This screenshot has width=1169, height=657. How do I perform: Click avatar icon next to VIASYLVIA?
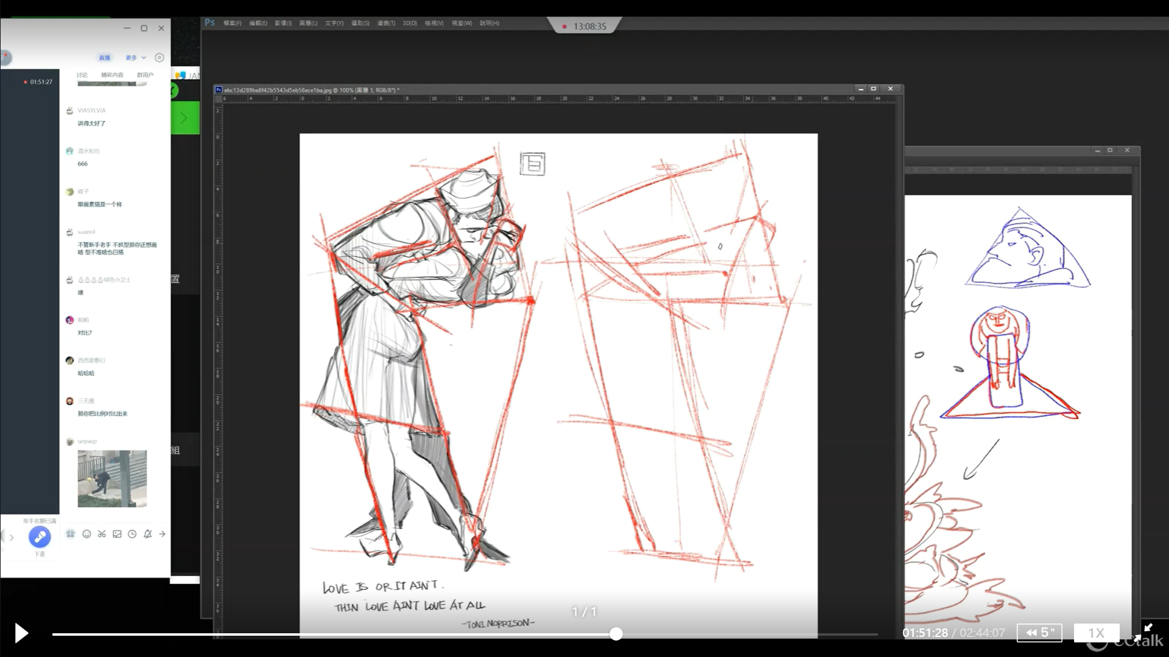(69, 111)
